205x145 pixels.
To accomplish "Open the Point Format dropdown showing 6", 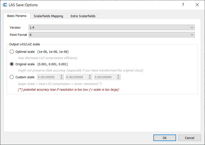I will point(112,35).
